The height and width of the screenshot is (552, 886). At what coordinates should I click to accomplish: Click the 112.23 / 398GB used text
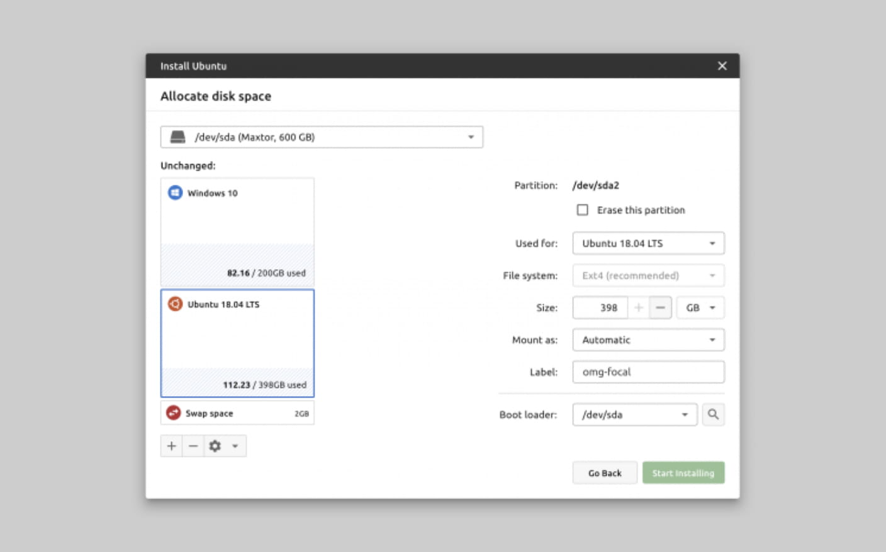[264, 385]
